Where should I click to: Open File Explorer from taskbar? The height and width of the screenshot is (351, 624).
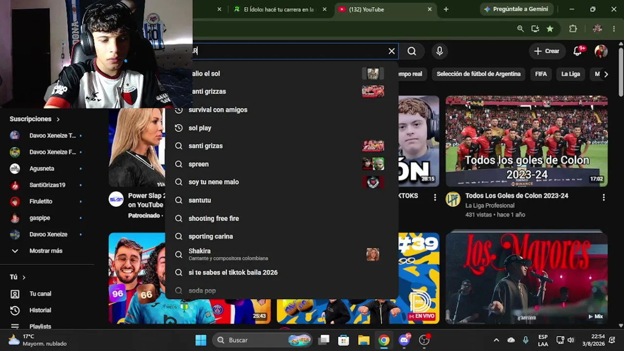point(364,340)
